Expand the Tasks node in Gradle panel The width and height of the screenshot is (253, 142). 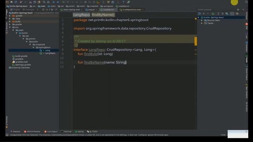pos(202,23)
